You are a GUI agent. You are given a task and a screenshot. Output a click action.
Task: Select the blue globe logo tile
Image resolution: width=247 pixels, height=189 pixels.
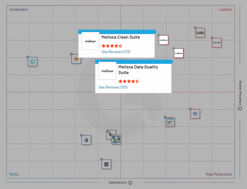pos(86,140)
